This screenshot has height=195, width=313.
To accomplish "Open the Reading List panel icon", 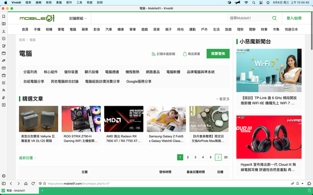I will click(3, 24).
